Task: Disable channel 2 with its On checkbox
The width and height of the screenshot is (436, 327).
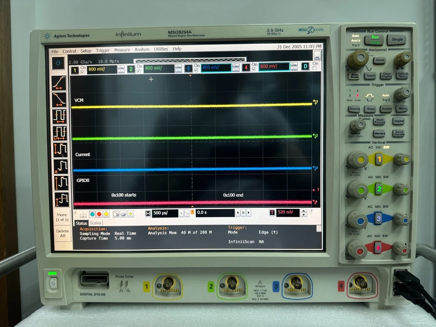Action: 139,72
